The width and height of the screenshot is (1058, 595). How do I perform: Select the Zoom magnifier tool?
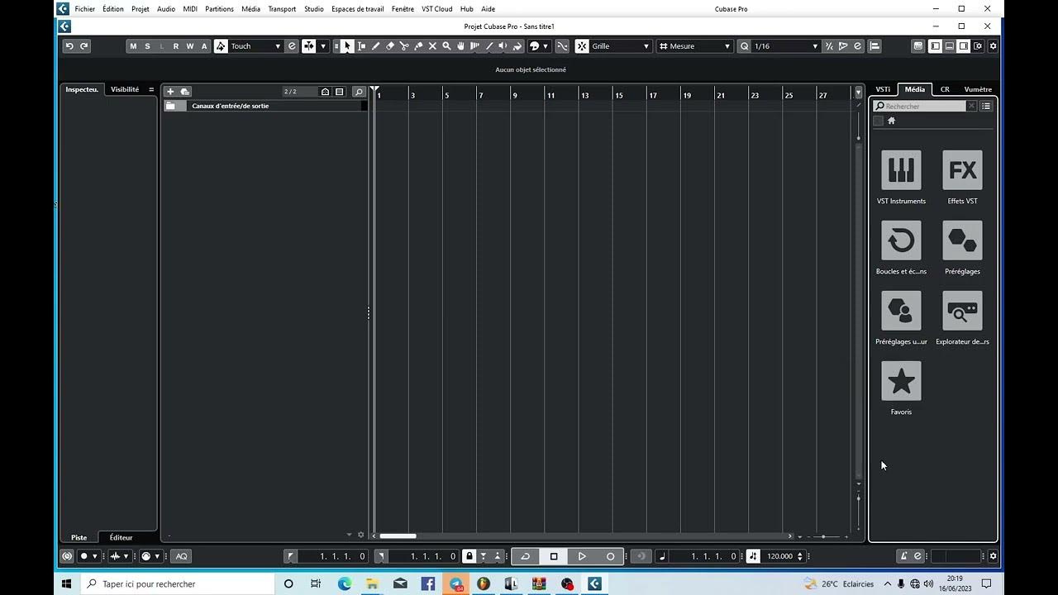coord(446,46)
